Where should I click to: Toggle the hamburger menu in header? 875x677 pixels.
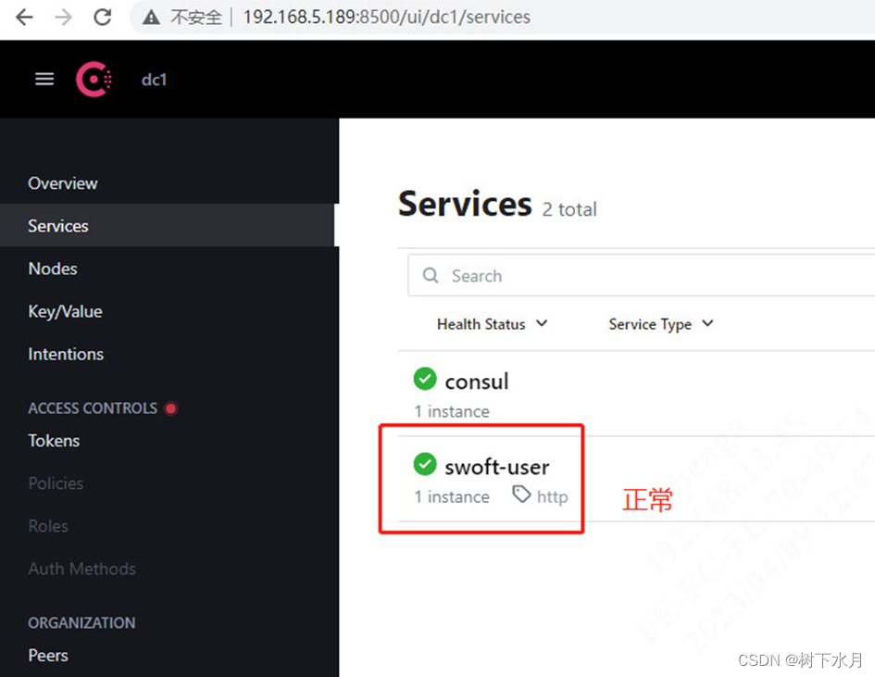point(44,80)
